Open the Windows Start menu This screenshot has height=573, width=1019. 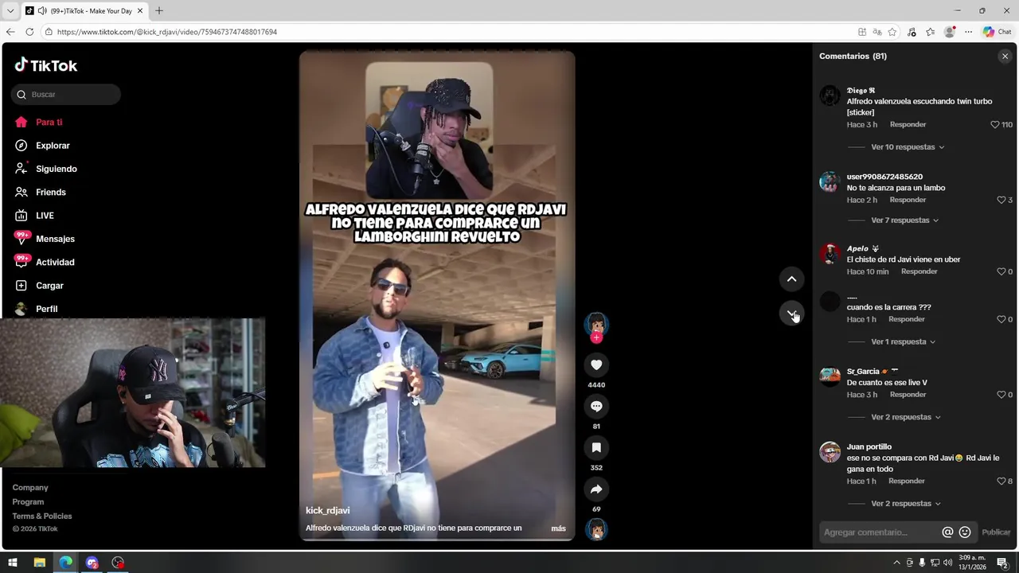[13, 563]
